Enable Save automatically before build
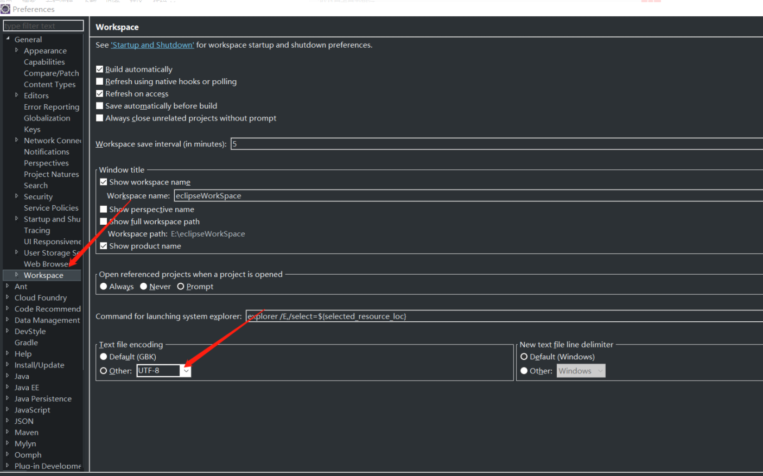The width and height of the screenshot is (763, 476). point(99,106)
